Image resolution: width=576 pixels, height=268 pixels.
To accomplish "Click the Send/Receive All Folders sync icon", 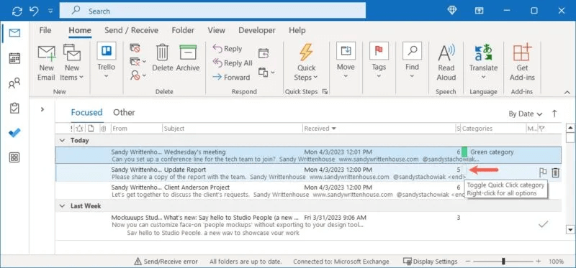I will click(17, 11).
